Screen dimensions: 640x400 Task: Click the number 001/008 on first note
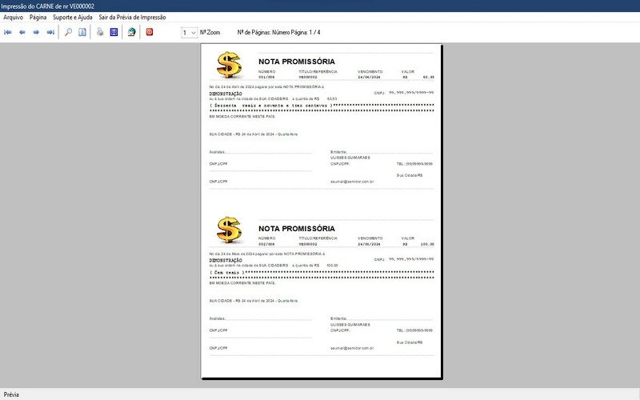pos(266,77)
